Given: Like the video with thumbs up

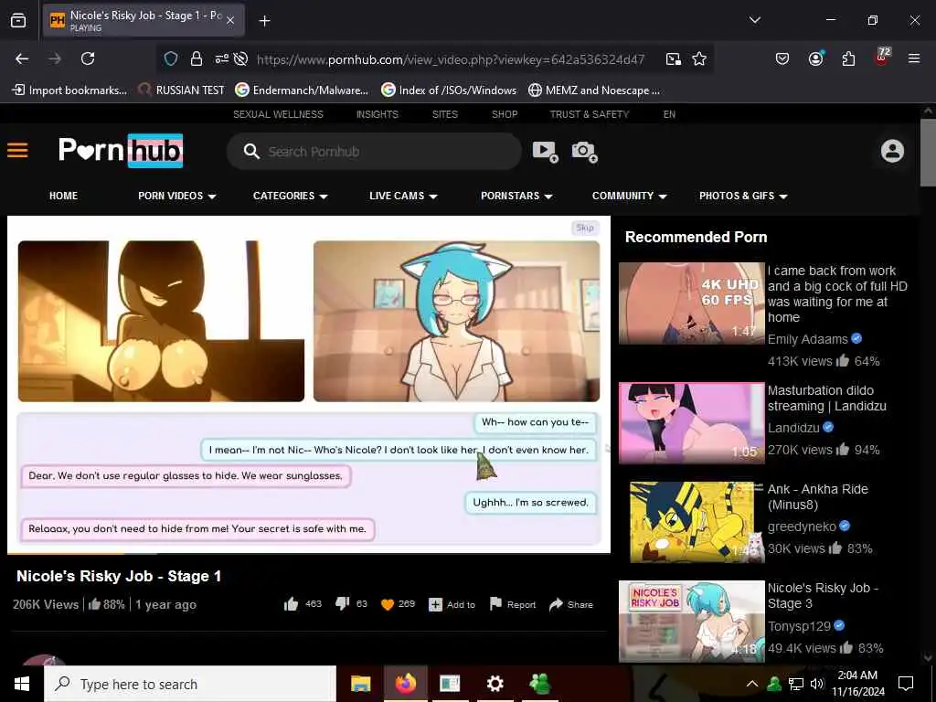Looking at the screenshot, I should click(291, 604).
